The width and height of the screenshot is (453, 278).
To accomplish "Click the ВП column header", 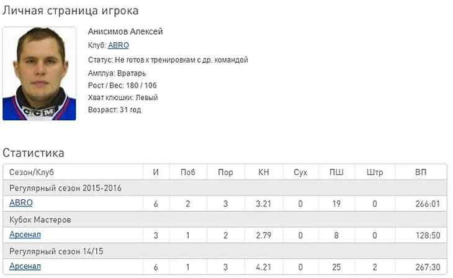I will click(421, 172).
